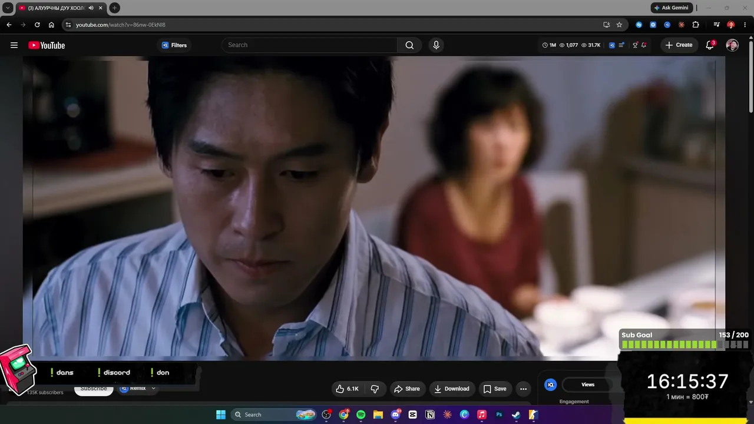Click into the YouTube search field

309,45
